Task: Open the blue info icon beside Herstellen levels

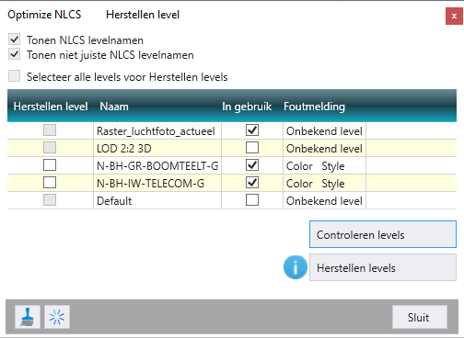Action: [x=296, y=267]
